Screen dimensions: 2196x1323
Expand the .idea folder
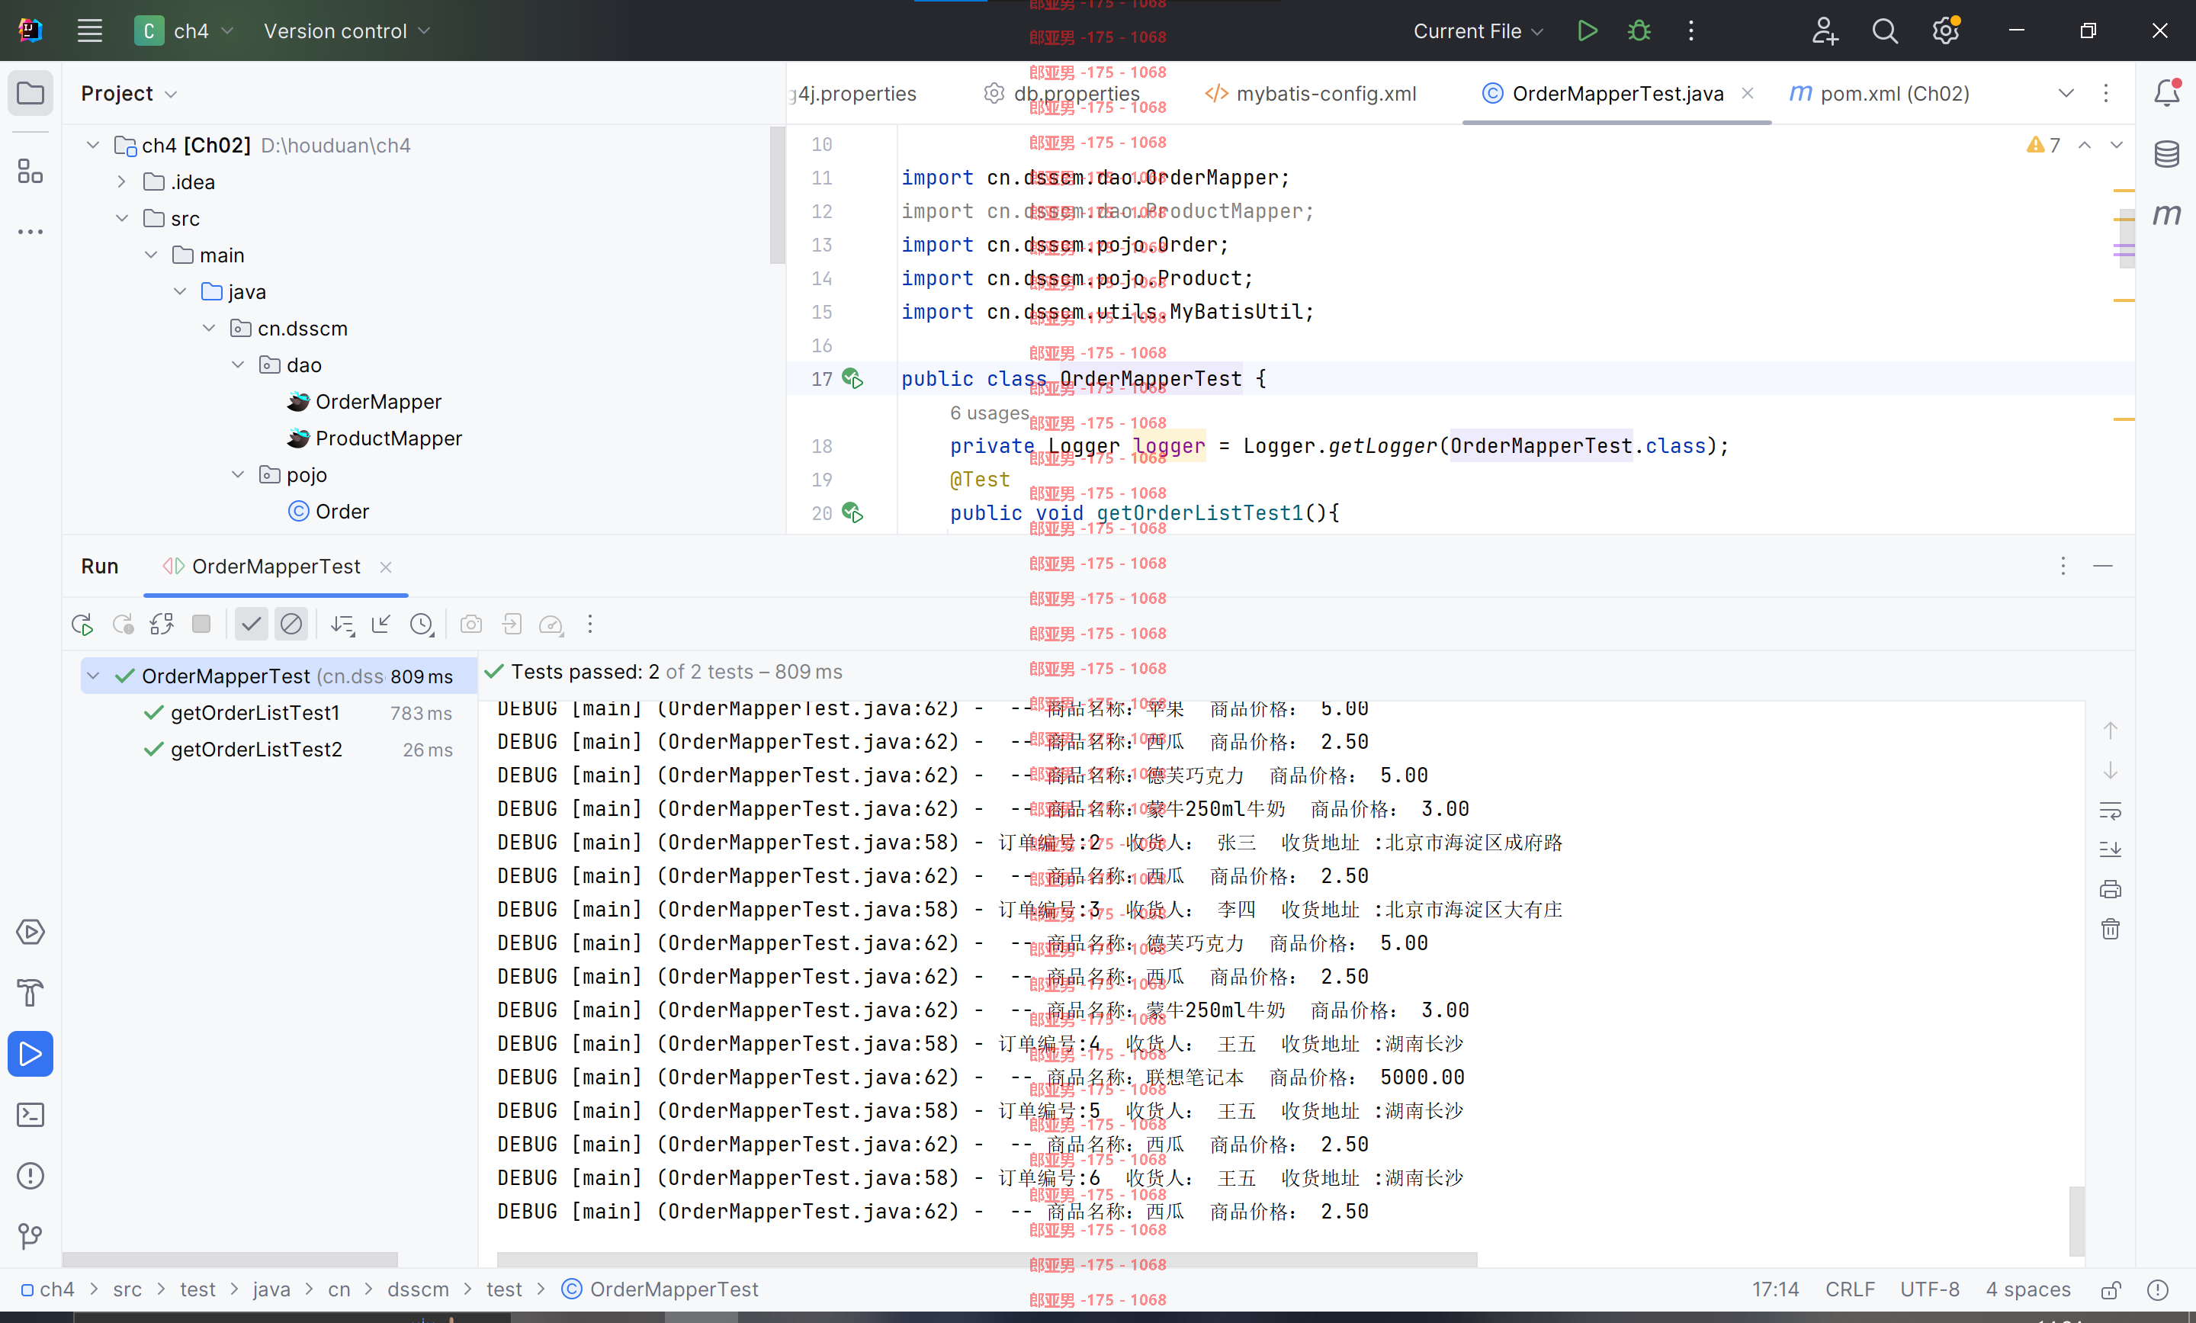122,182
